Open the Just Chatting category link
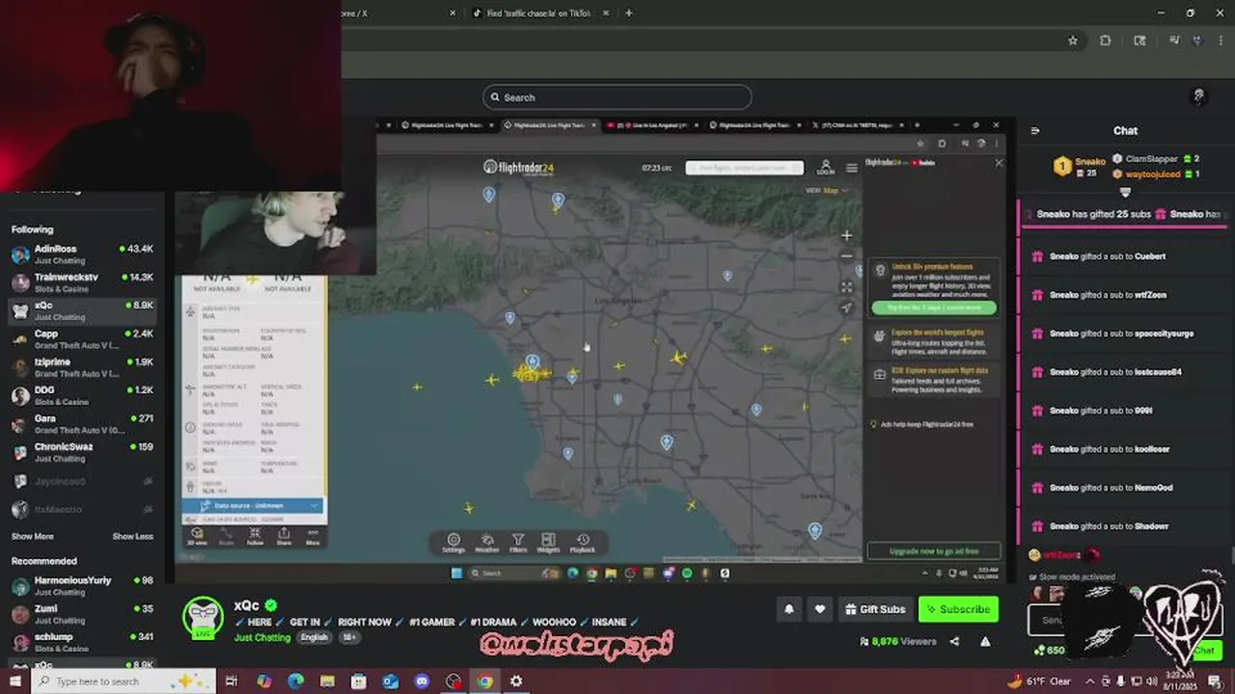Image resolution: width=1235 pixels, height=694 pixels. (x=261, y=637)
